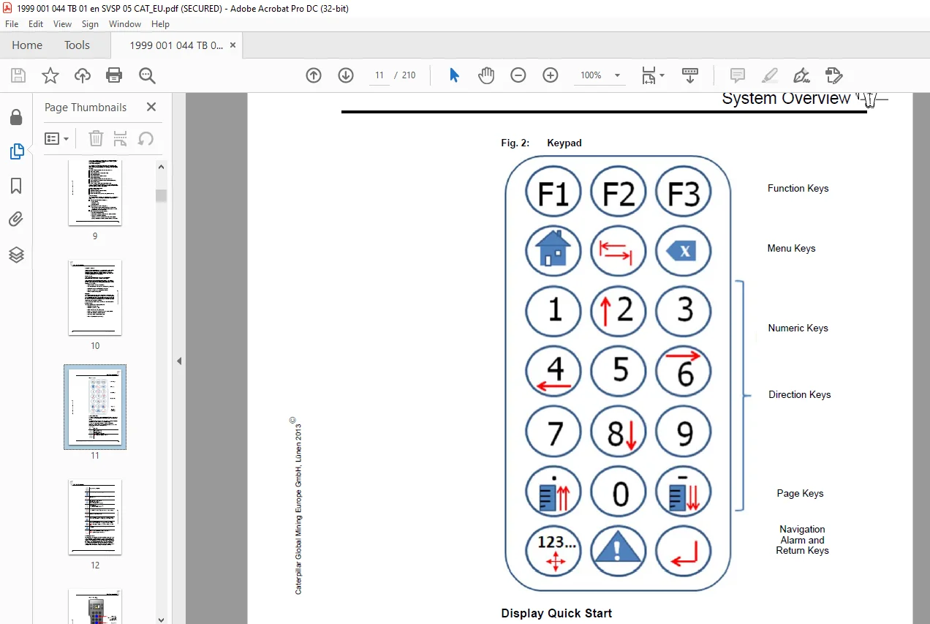
Task: Click the 'Display Quick Start' heading
Action: coord(556,613)
